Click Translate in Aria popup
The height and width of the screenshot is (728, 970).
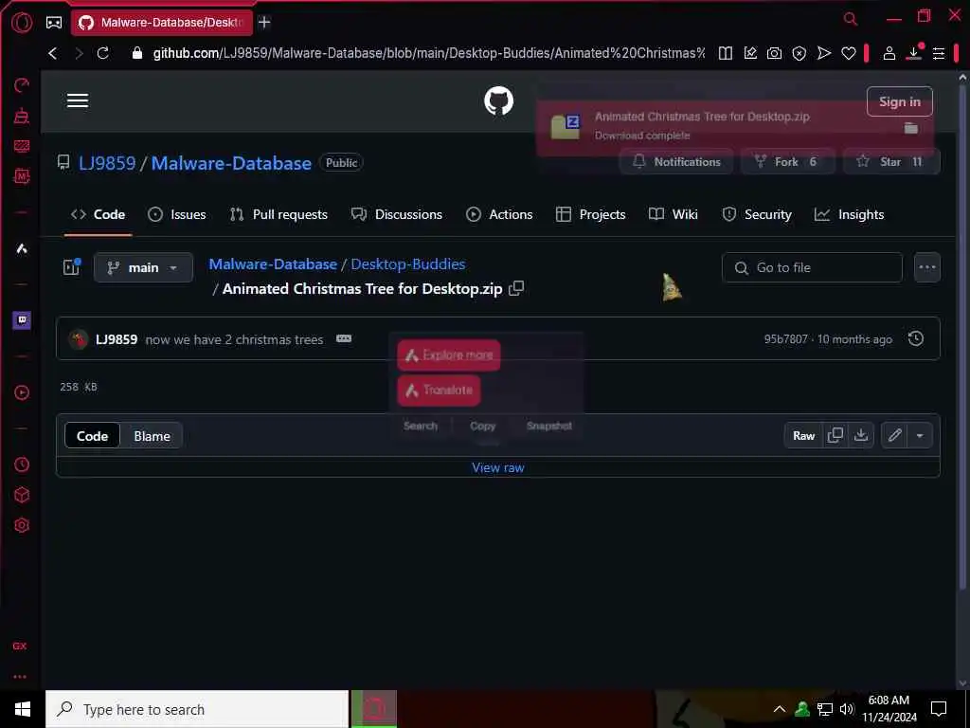pos(439,390)
